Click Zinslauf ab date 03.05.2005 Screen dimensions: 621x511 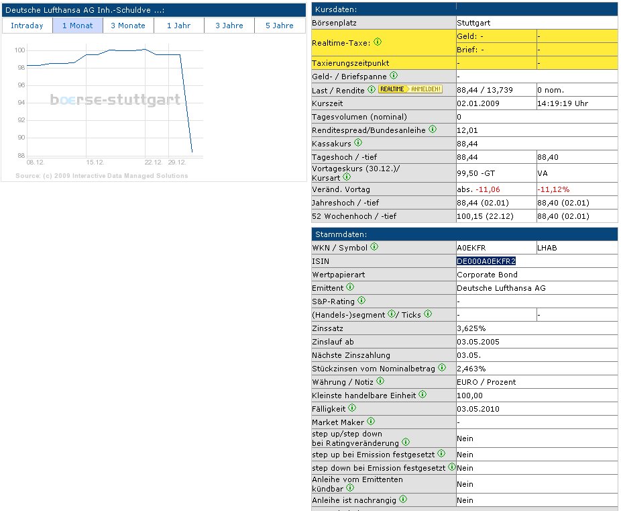point(478,342)
